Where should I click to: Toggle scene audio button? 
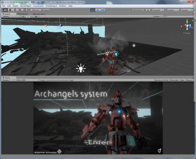point(32,16)
